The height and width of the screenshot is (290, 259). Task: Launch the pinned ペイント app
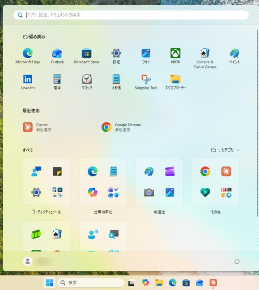pos(234,56)
